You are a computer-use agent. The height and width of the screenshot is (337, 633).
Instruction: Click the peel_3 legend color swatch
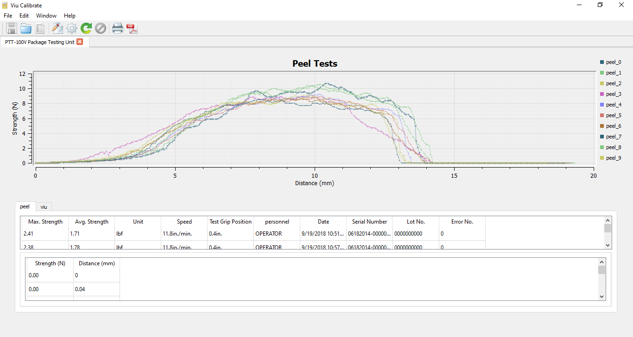click(x=602, y=94)
